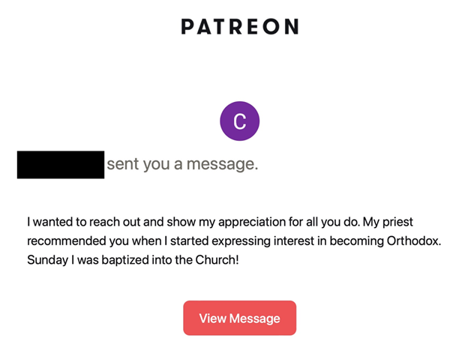468x350 pixels.
Task: Click the "sent you a message." heading
Action: [x=182, y=164]
